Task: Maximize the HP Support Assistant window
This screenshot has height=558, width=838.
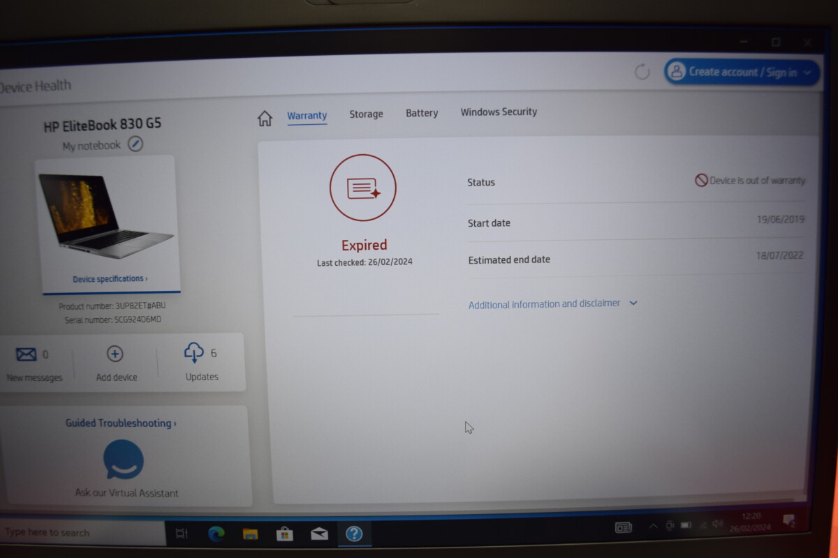Action: click(775, 43)
